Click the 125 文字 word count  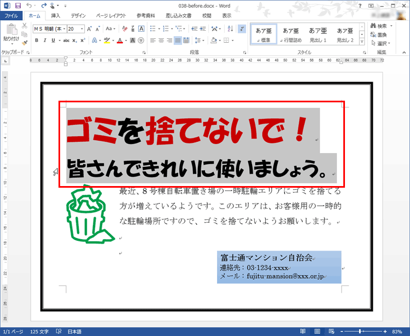pyautogui.click(x=39, y=332)
